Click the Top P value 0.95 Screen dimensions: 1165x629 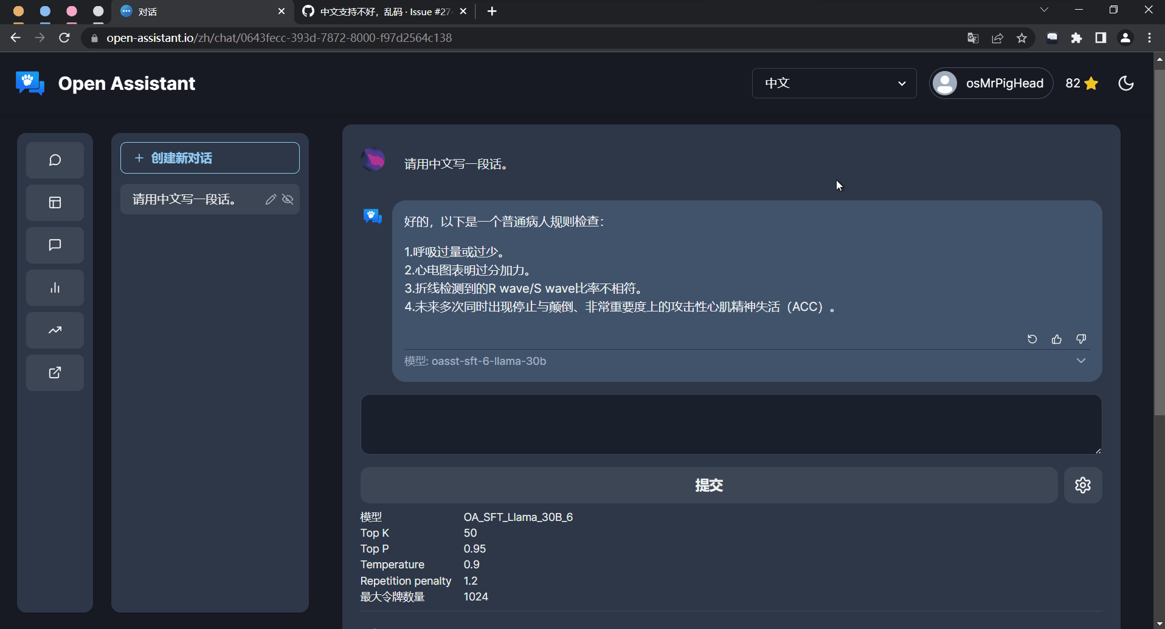[475, 549]
